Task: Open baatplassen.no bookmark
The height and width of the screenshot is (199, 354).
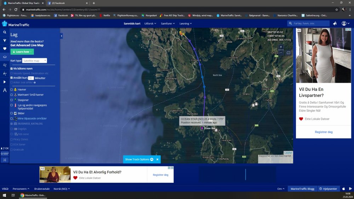Action: coord(41,16)
